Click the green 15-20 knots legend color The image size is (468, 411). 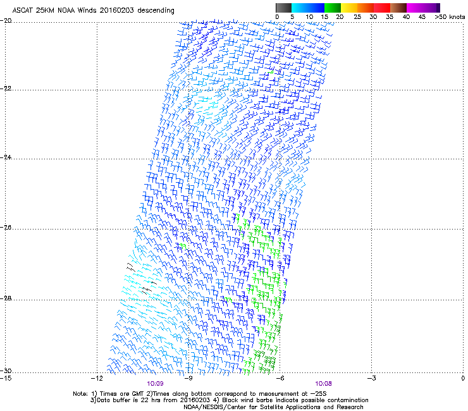pos(333,8)
